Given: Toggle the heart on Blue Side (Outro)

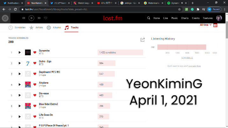Looking at the screenshot, I should (x=35, y=106).
